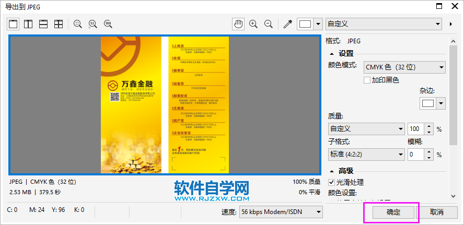
Task: Select the zoom in tool
Action: (x=253, y=24)
